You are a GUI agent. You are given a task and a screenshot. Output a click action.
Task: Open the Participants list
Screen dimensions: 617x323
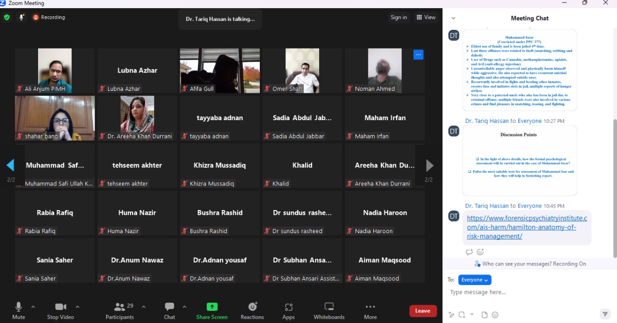tap(120, 307)
